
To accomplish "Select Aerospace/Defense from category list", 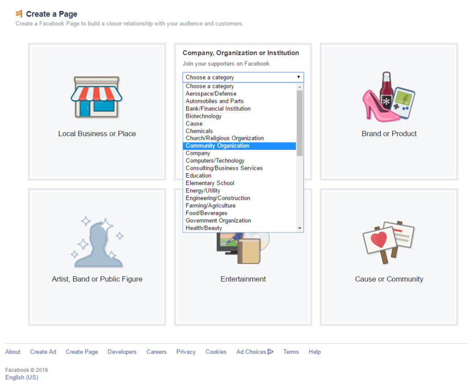I will 239,94.
